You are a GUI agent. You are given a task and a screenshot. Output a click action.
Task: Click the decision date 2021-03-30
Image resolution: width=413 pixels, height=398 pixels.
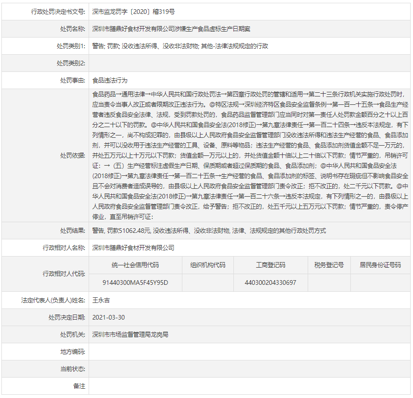pyautogui.click(x=109, y=317)
